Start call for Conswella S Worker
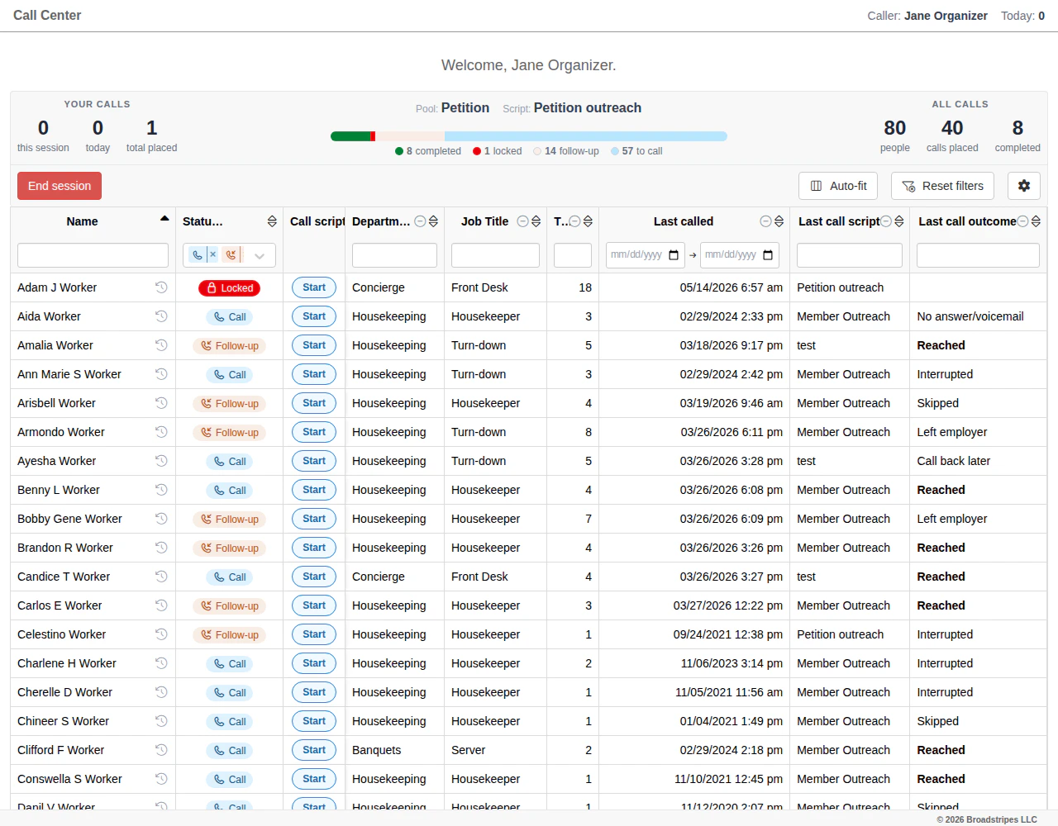This screenshot has height=826, width=1058. pyautogui.click(x=314, y=779)
